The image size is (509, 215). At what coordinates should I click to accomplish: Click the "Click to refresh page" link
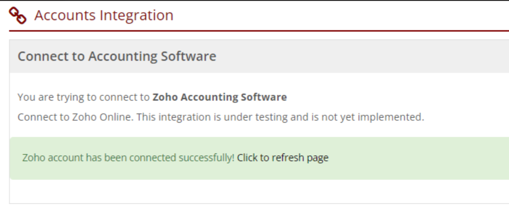click(283, 158)
